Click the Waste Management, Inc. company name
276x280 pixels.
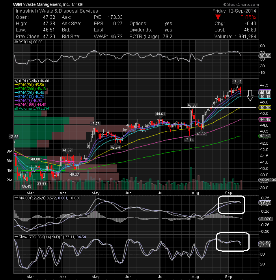point(47,4)
